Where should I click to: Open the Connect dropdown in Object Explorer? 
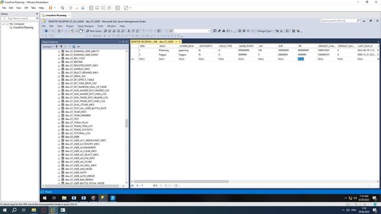[48, 46]
